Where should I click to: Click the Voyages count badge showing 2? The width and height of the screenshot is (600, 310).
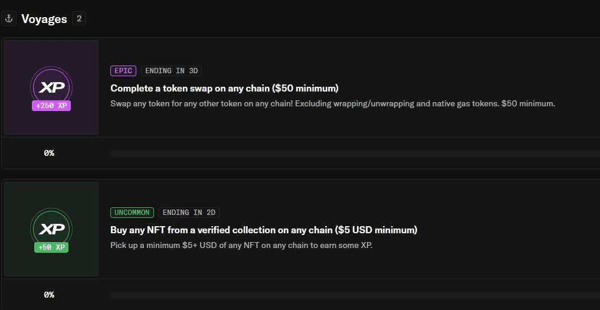click(79, 18)
